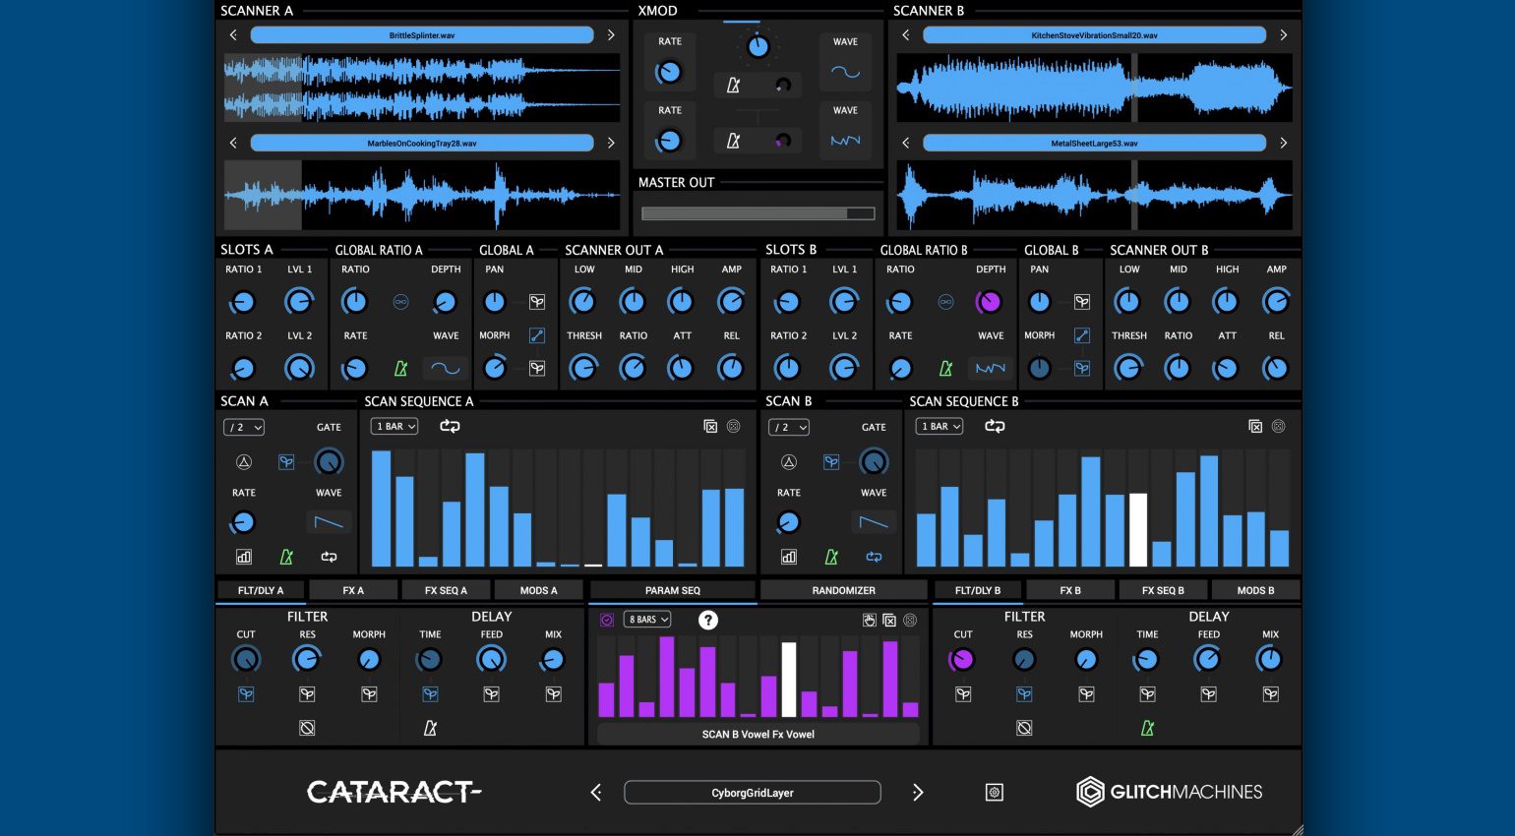Click the filter bypass icon in FLT/DLY A
Screen dimensions: 1515x836
pos(307,728)
